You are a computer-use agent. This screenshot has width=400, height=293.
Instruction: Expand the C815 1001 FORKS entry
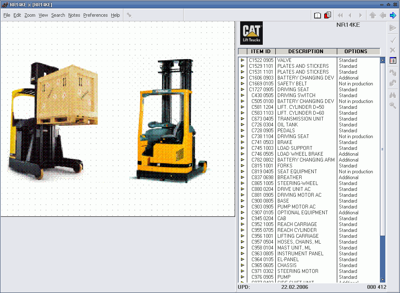pyautogui.click(x=243, y=165)
